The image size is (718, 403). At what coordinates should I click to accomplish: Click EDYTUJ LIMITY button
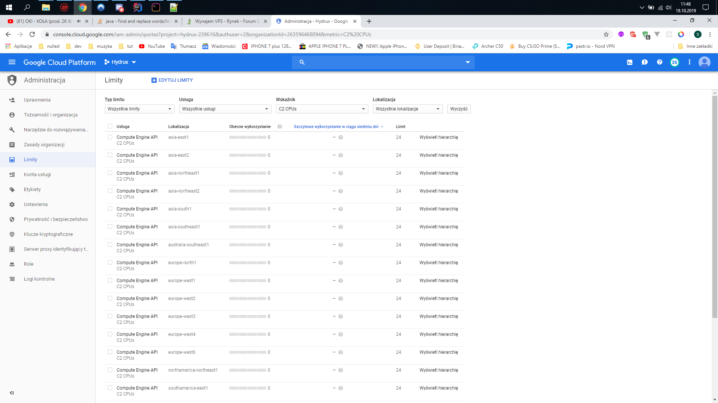pyautogui.click(x=172, y=80)
